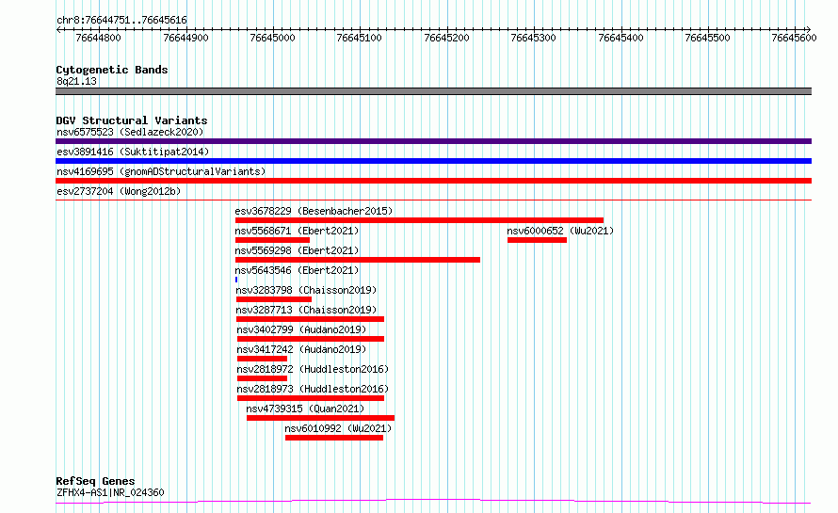
Task: Open the nsv3402799 (Audano2019) label
Action: click(x=301, y=329)
